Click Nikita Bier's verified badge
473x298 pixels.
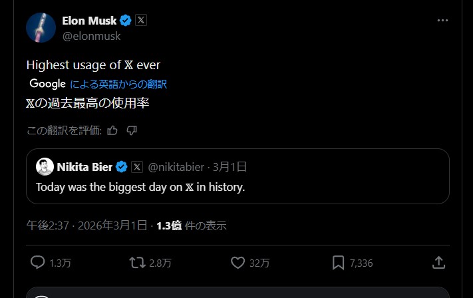(x=122, y=166)
